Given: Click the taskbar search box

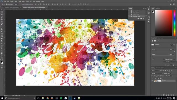Looking at the screenshot, I should coord(20,98).
